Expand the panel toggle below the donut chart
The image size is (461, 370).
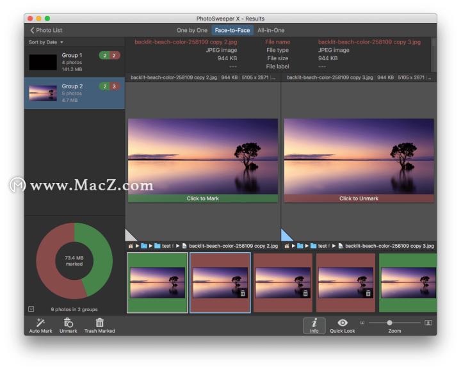pyautogui.click(x=31, y=309)
